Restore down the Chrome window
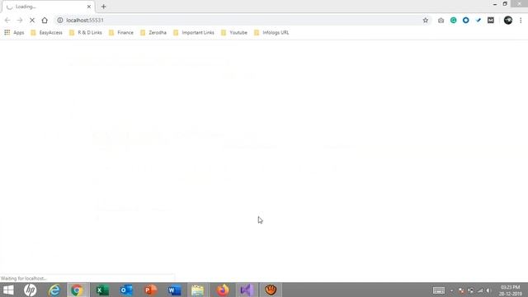This screenshot has width=528, height=297. [x=505, y=3]
